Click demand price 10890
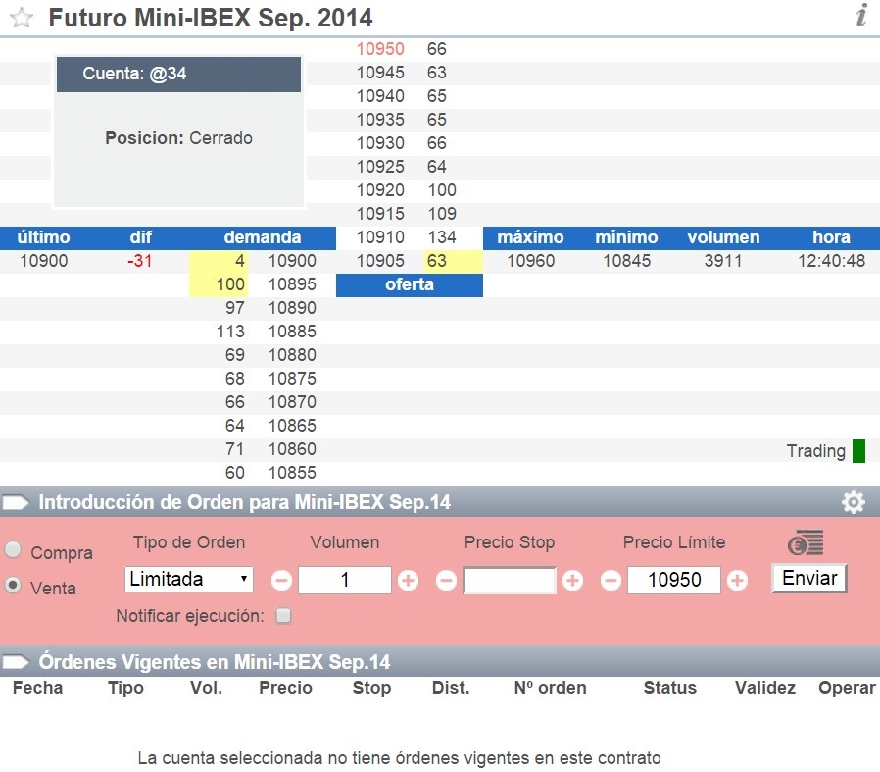 point(292,308)
